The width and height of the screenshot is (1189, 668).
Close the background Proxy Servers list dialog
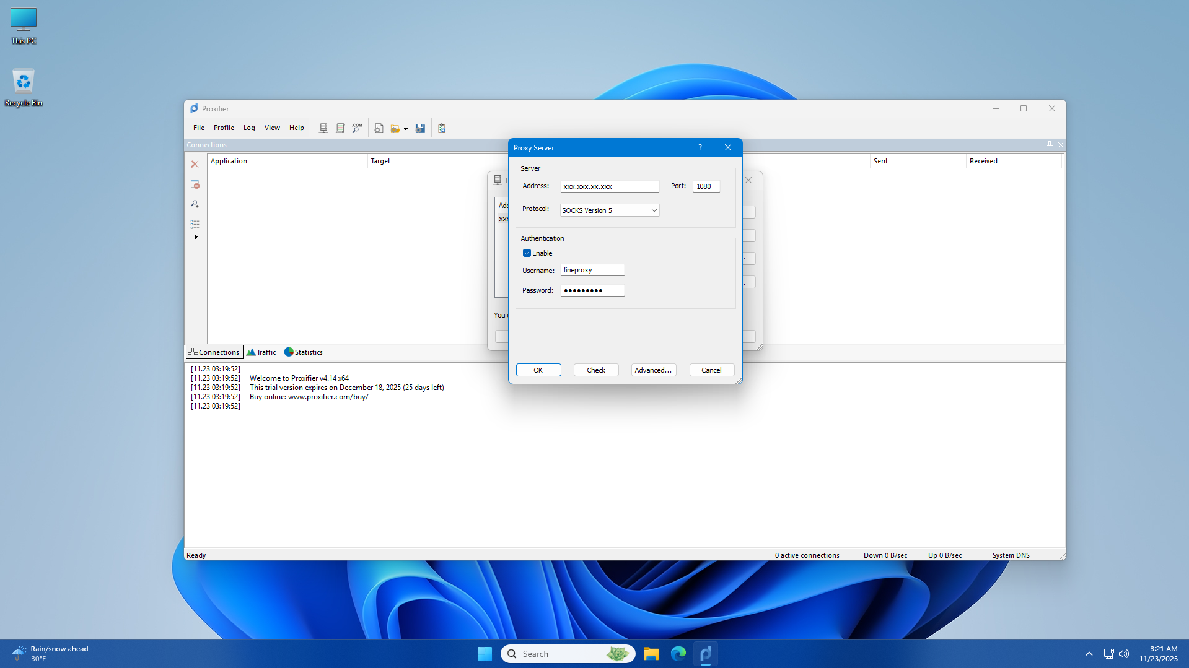click(748, 180)
